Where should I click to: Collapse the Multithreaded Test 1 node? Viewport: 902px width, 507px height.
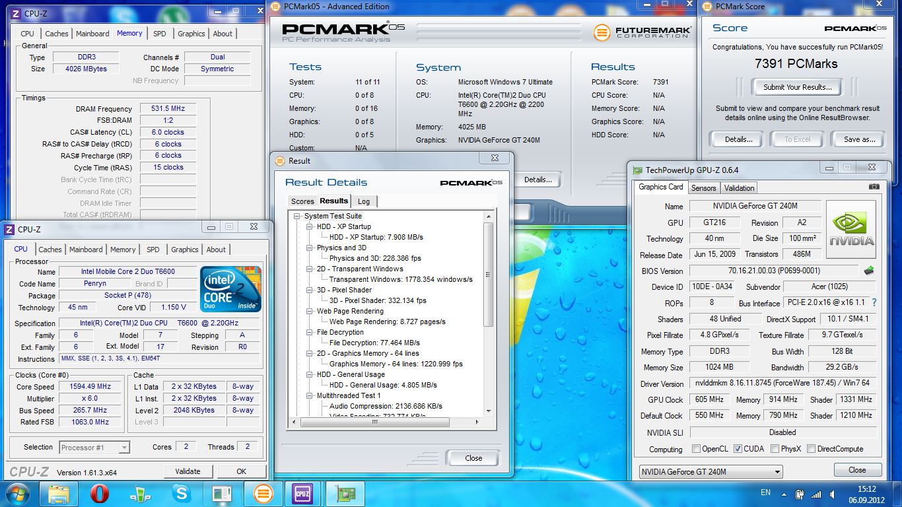point(310,395)
